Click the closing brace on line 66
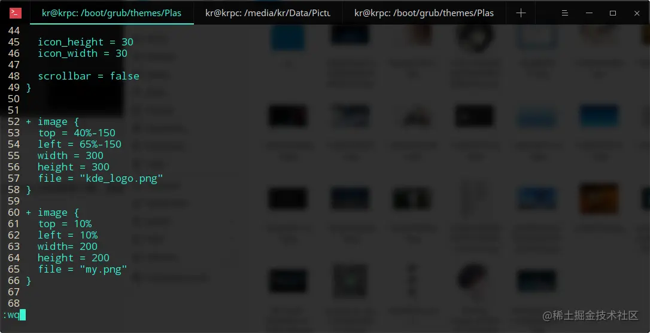This screenshot has height=333, width=650. [29, 281]
